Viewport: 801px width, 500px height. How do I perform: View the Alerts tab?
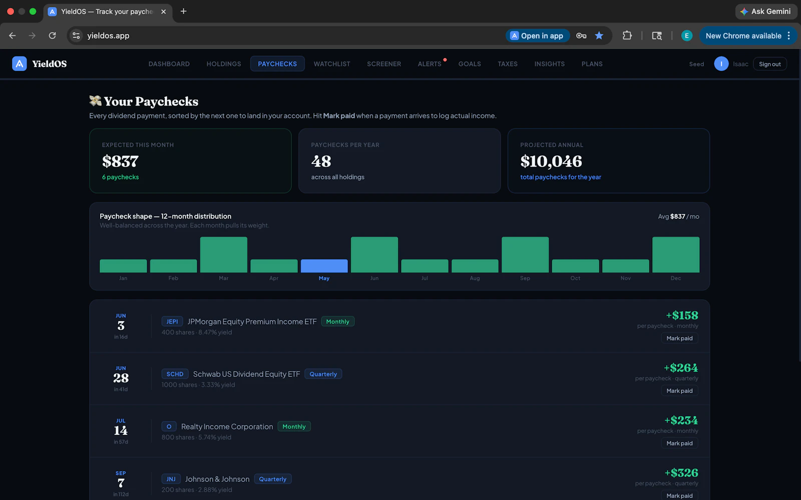point(430,64)
